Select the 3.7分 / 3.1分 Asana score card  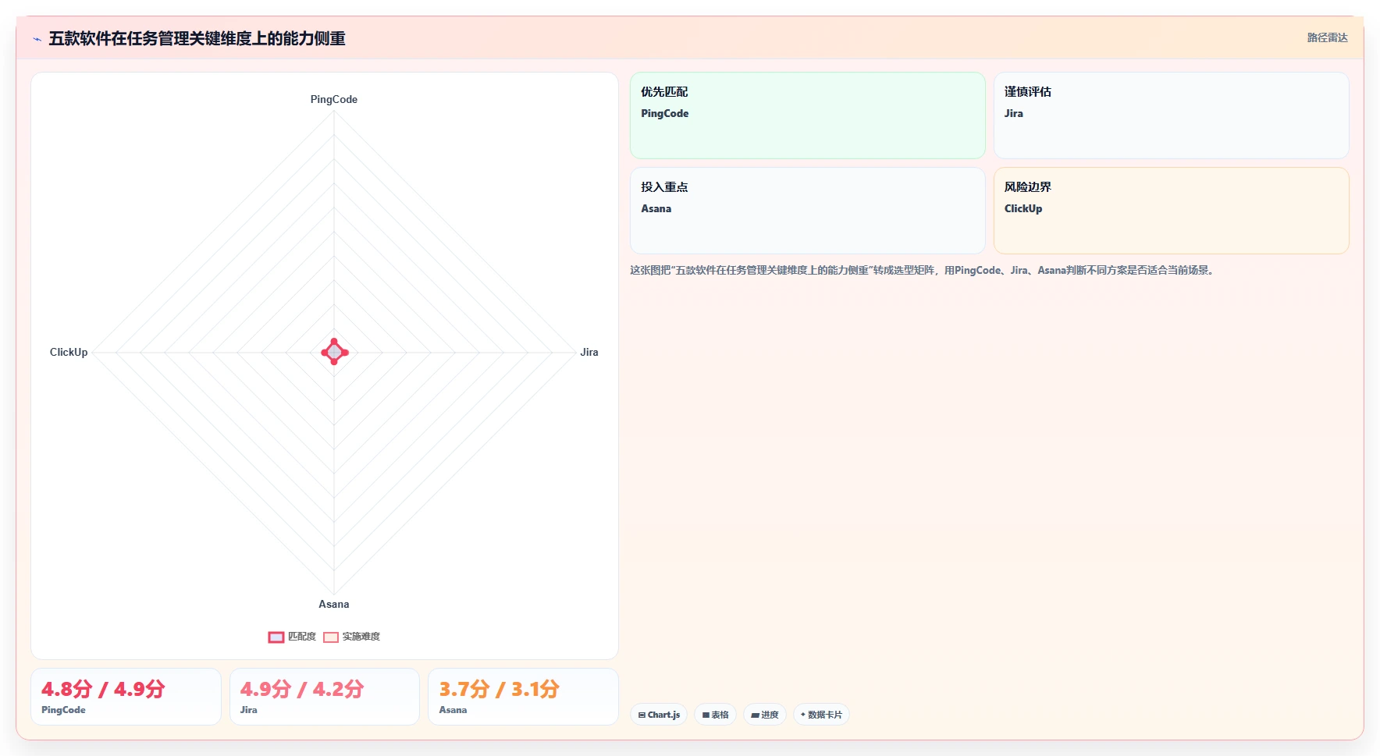(x=523, y=697)
